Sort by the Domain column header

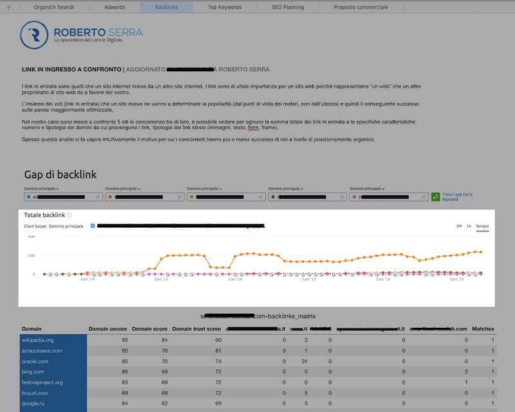coord(32,328)
